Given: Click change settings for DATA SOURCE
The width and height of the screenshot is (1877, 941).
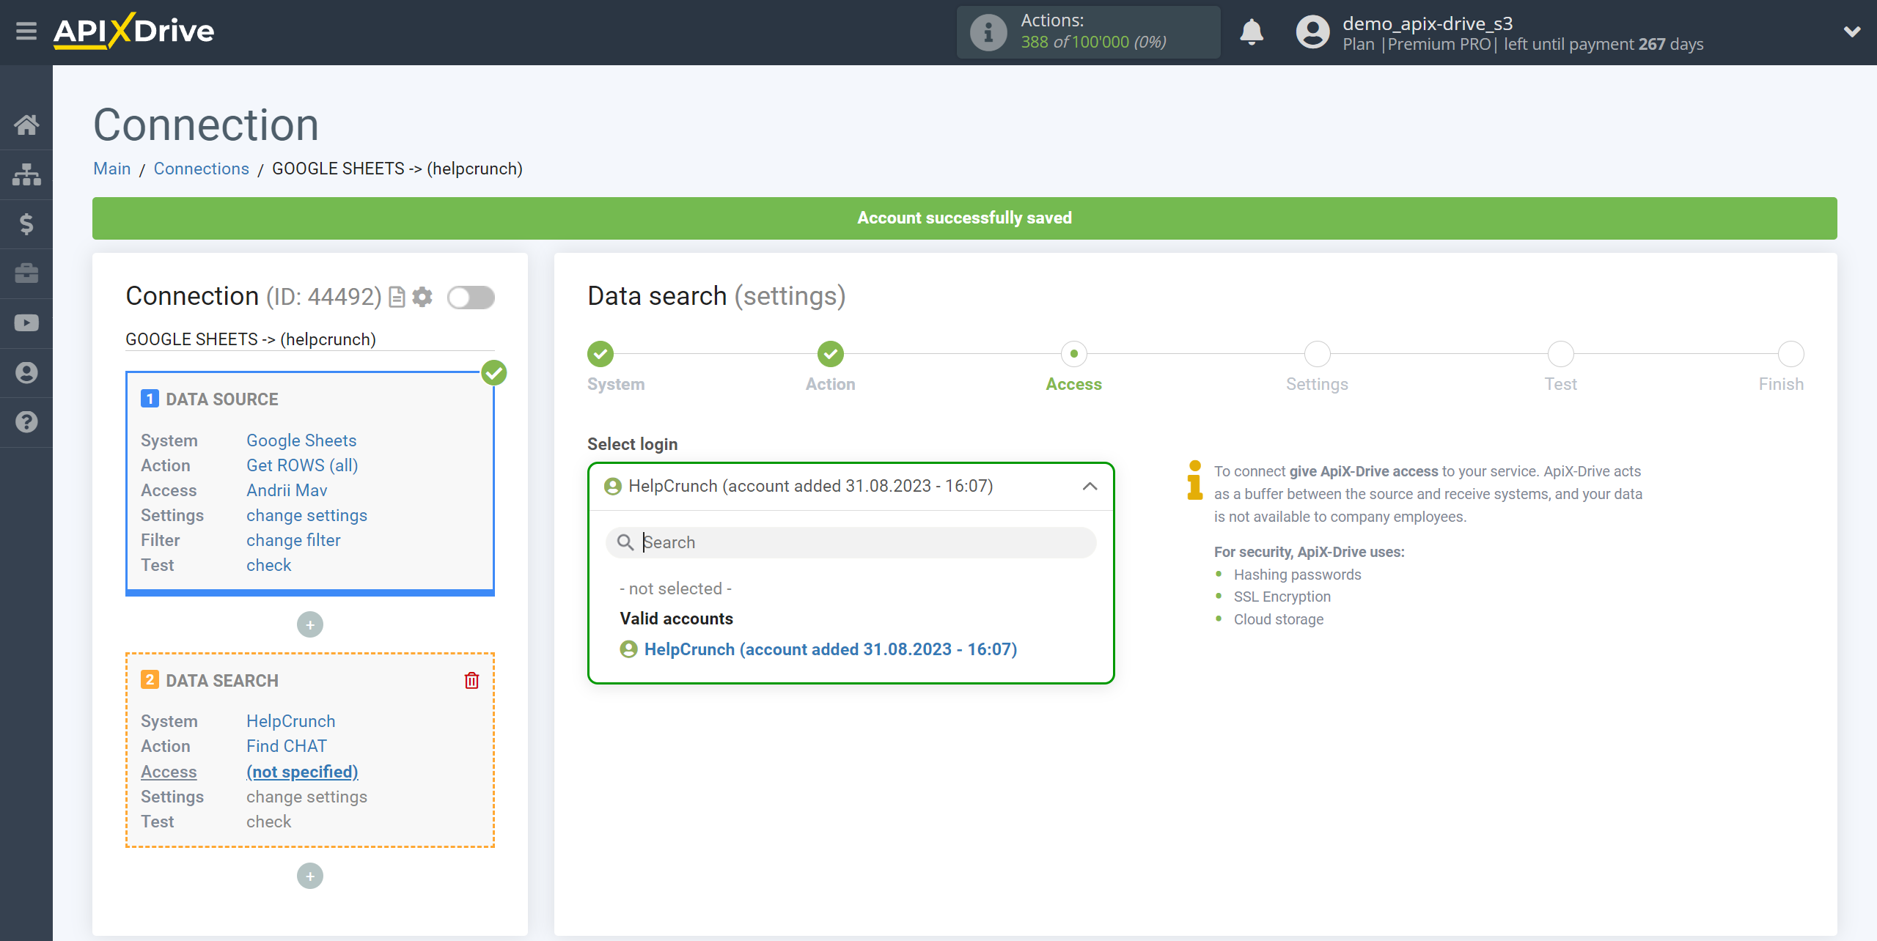Looking at the screenshot, I should tap(306, 515).
